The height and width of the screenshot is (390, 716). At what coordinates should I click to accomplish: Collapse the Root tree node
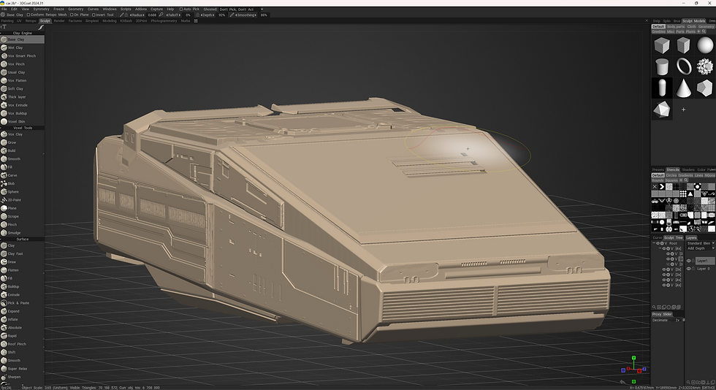(x=654, y=243)
